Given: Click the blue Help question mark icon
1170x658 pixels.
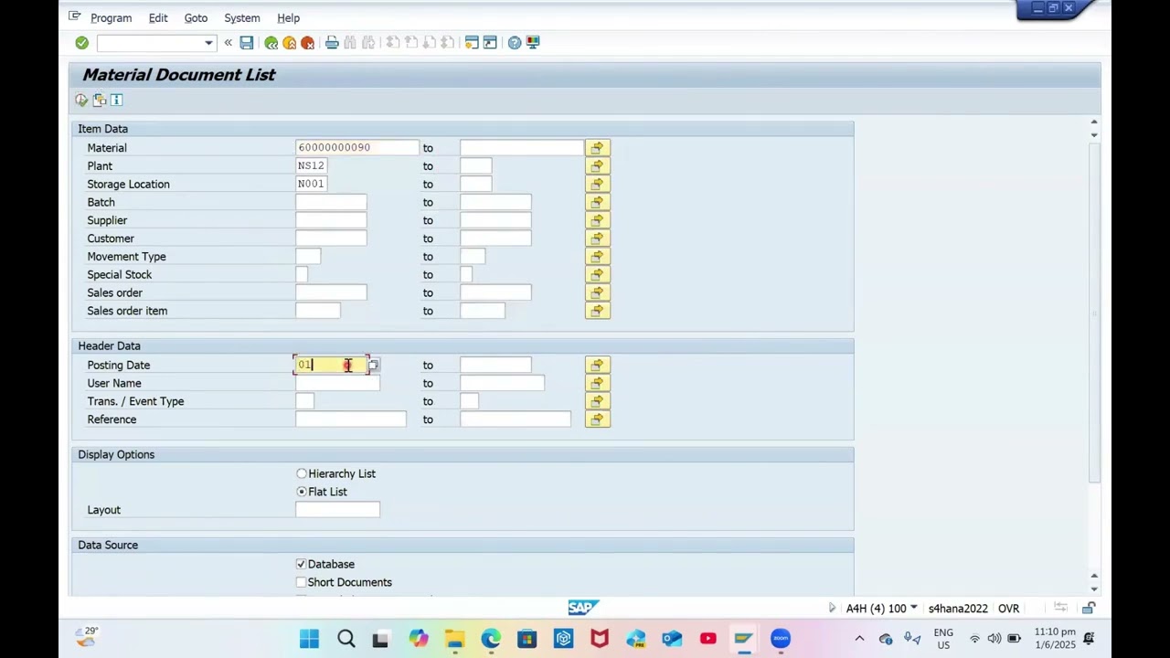Looking at the screenshot, I should pyautogui.click(x=515, y=43).
